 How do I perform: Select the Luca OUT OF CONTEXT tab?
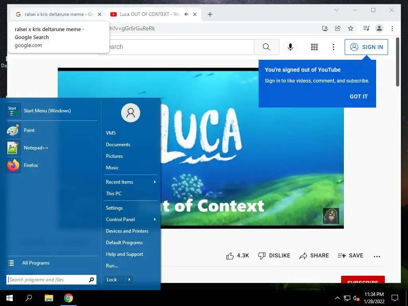click(153, 14)
